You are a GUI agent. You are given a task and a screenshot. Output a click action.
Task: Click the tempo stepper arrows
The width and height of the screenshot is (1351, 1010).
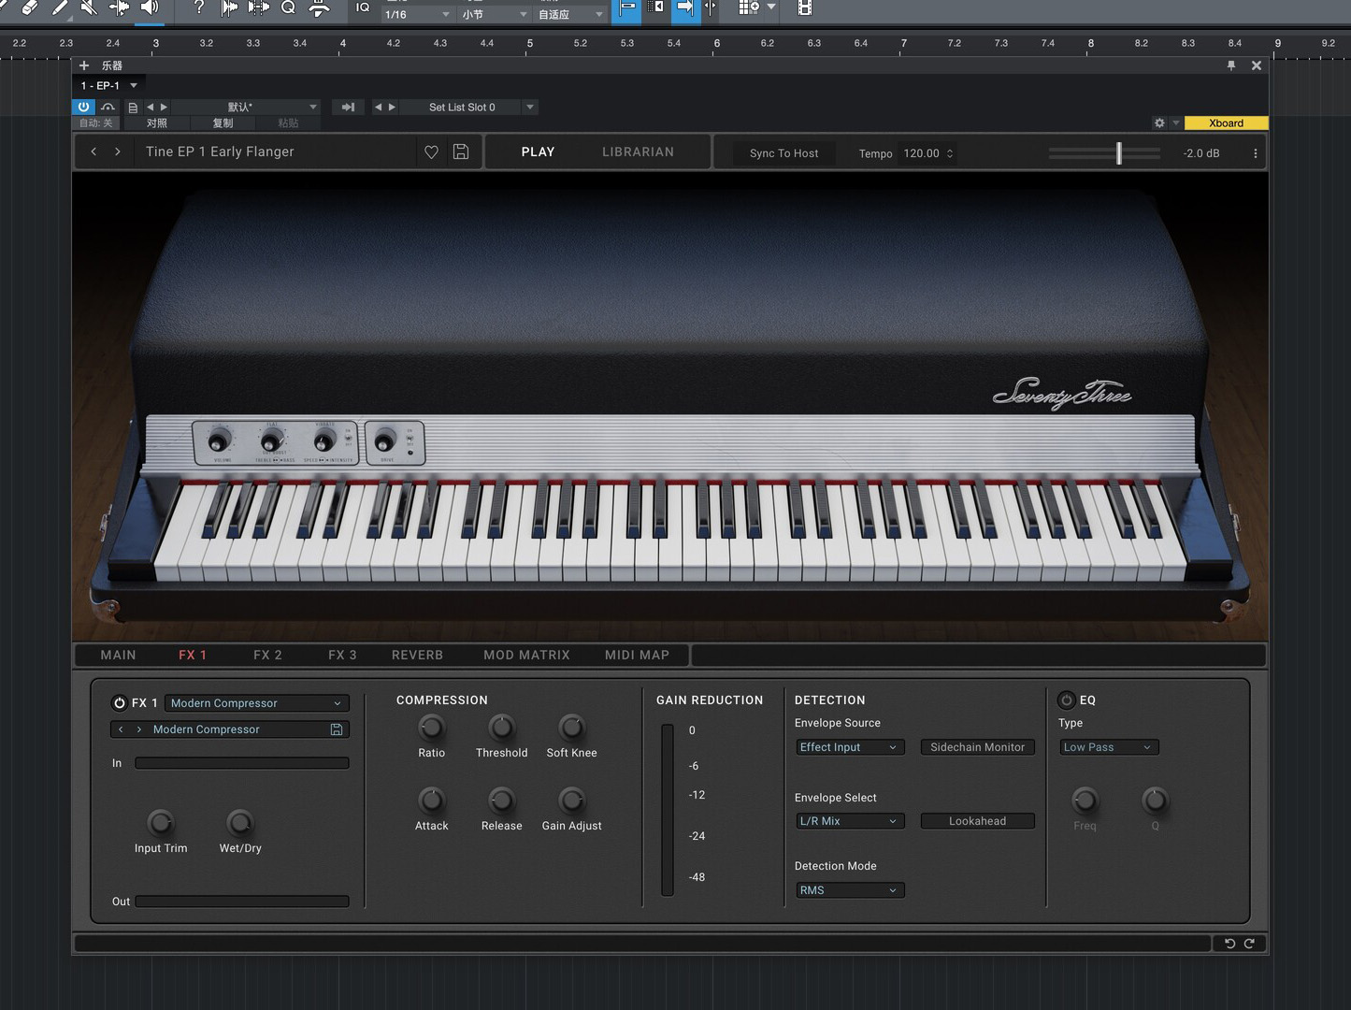pyautogui.click(x=950, y=153)
